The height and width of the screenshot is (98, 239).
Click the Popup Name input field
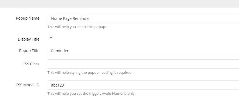143,18
